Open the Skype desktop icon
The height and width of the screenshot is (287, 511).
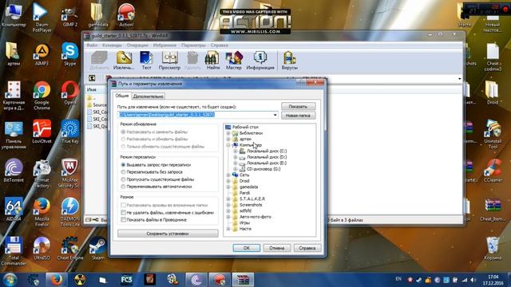69,54
